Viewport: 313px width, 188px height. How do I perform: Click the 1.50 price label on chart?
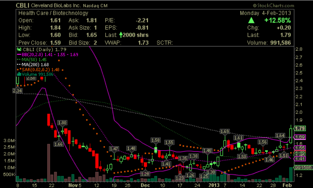coord(242,157)
